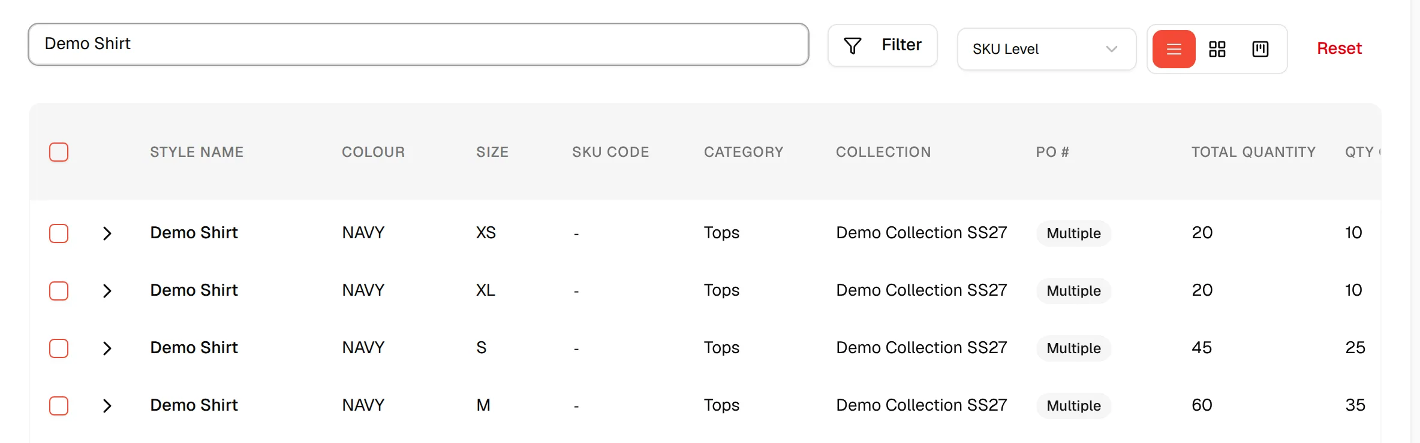This screenshot has height=443, width=1420.
Task: Check the Demo Shirt XL row checkbox
Action: (59, 291)
